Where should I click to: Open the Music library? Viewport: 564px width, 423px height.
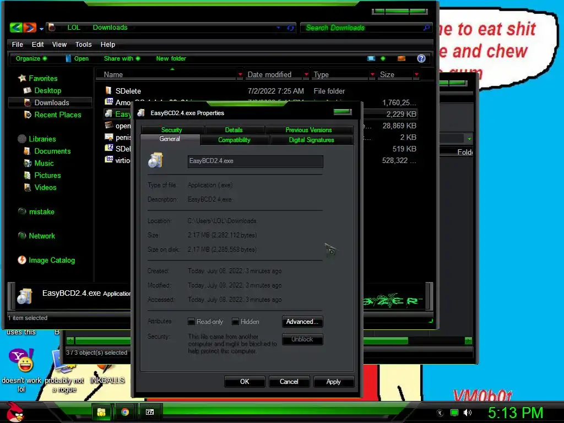tap(44, 163)
